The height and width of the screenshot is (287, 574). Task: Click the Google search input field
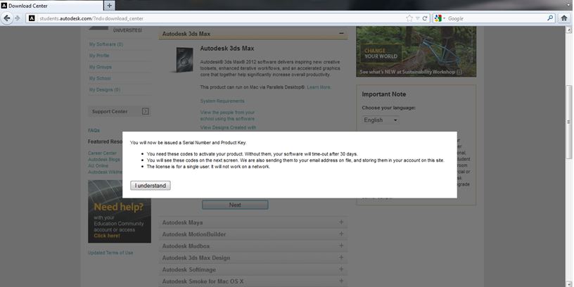496,18
